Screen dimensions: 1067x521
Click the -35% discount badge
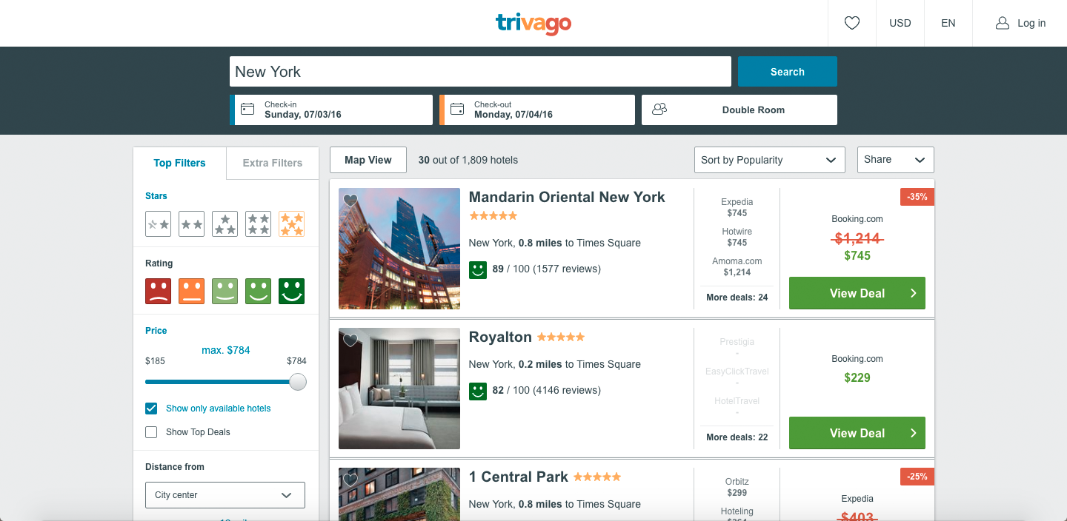[917, 197]
